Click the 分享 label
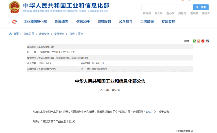Viewport: 217px width, 133px height. point(186,41)
